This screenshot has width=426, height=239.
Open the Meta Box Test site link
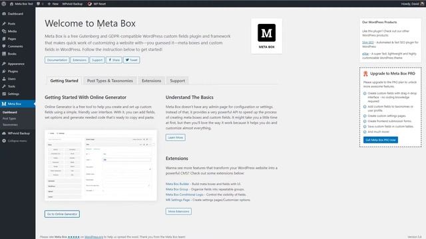[21, 4]
